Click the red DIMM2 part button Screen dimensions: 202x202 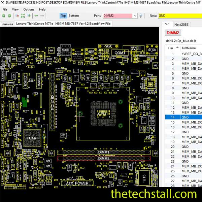coord(173,33)
